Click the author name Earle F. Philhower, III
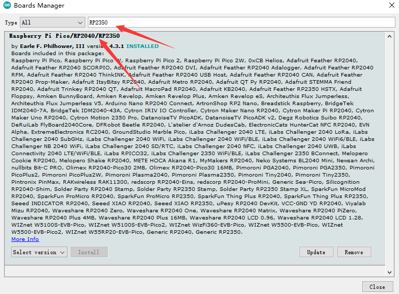The width and height of the screenshot is (399, 294). [52, 46]
